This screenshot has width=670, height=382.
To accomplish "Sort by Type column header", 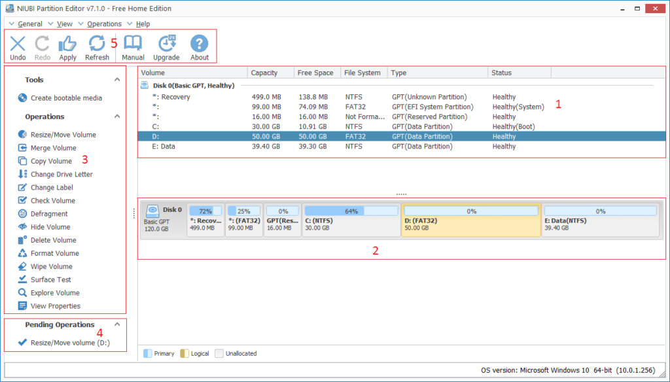I will click(438, 73).
